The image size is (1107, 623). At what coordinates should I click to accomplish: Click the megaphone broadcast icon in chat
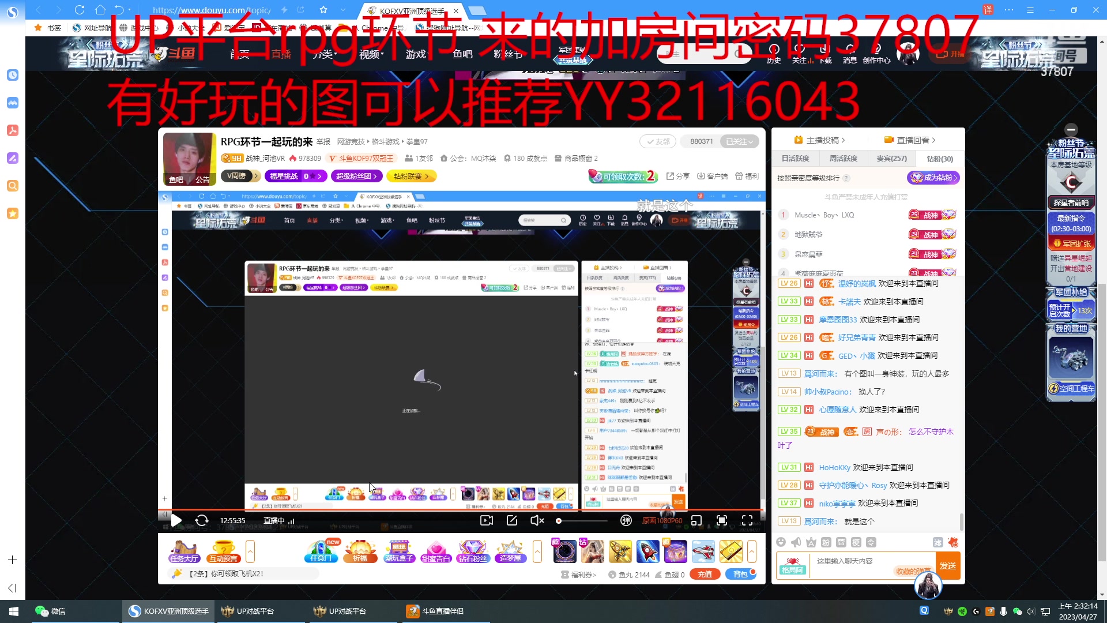coord(796,542)
